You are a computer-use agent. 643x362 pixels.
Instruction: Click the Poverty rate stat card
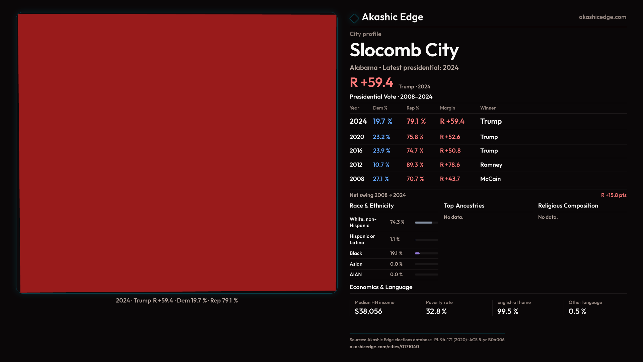[439, 307]
